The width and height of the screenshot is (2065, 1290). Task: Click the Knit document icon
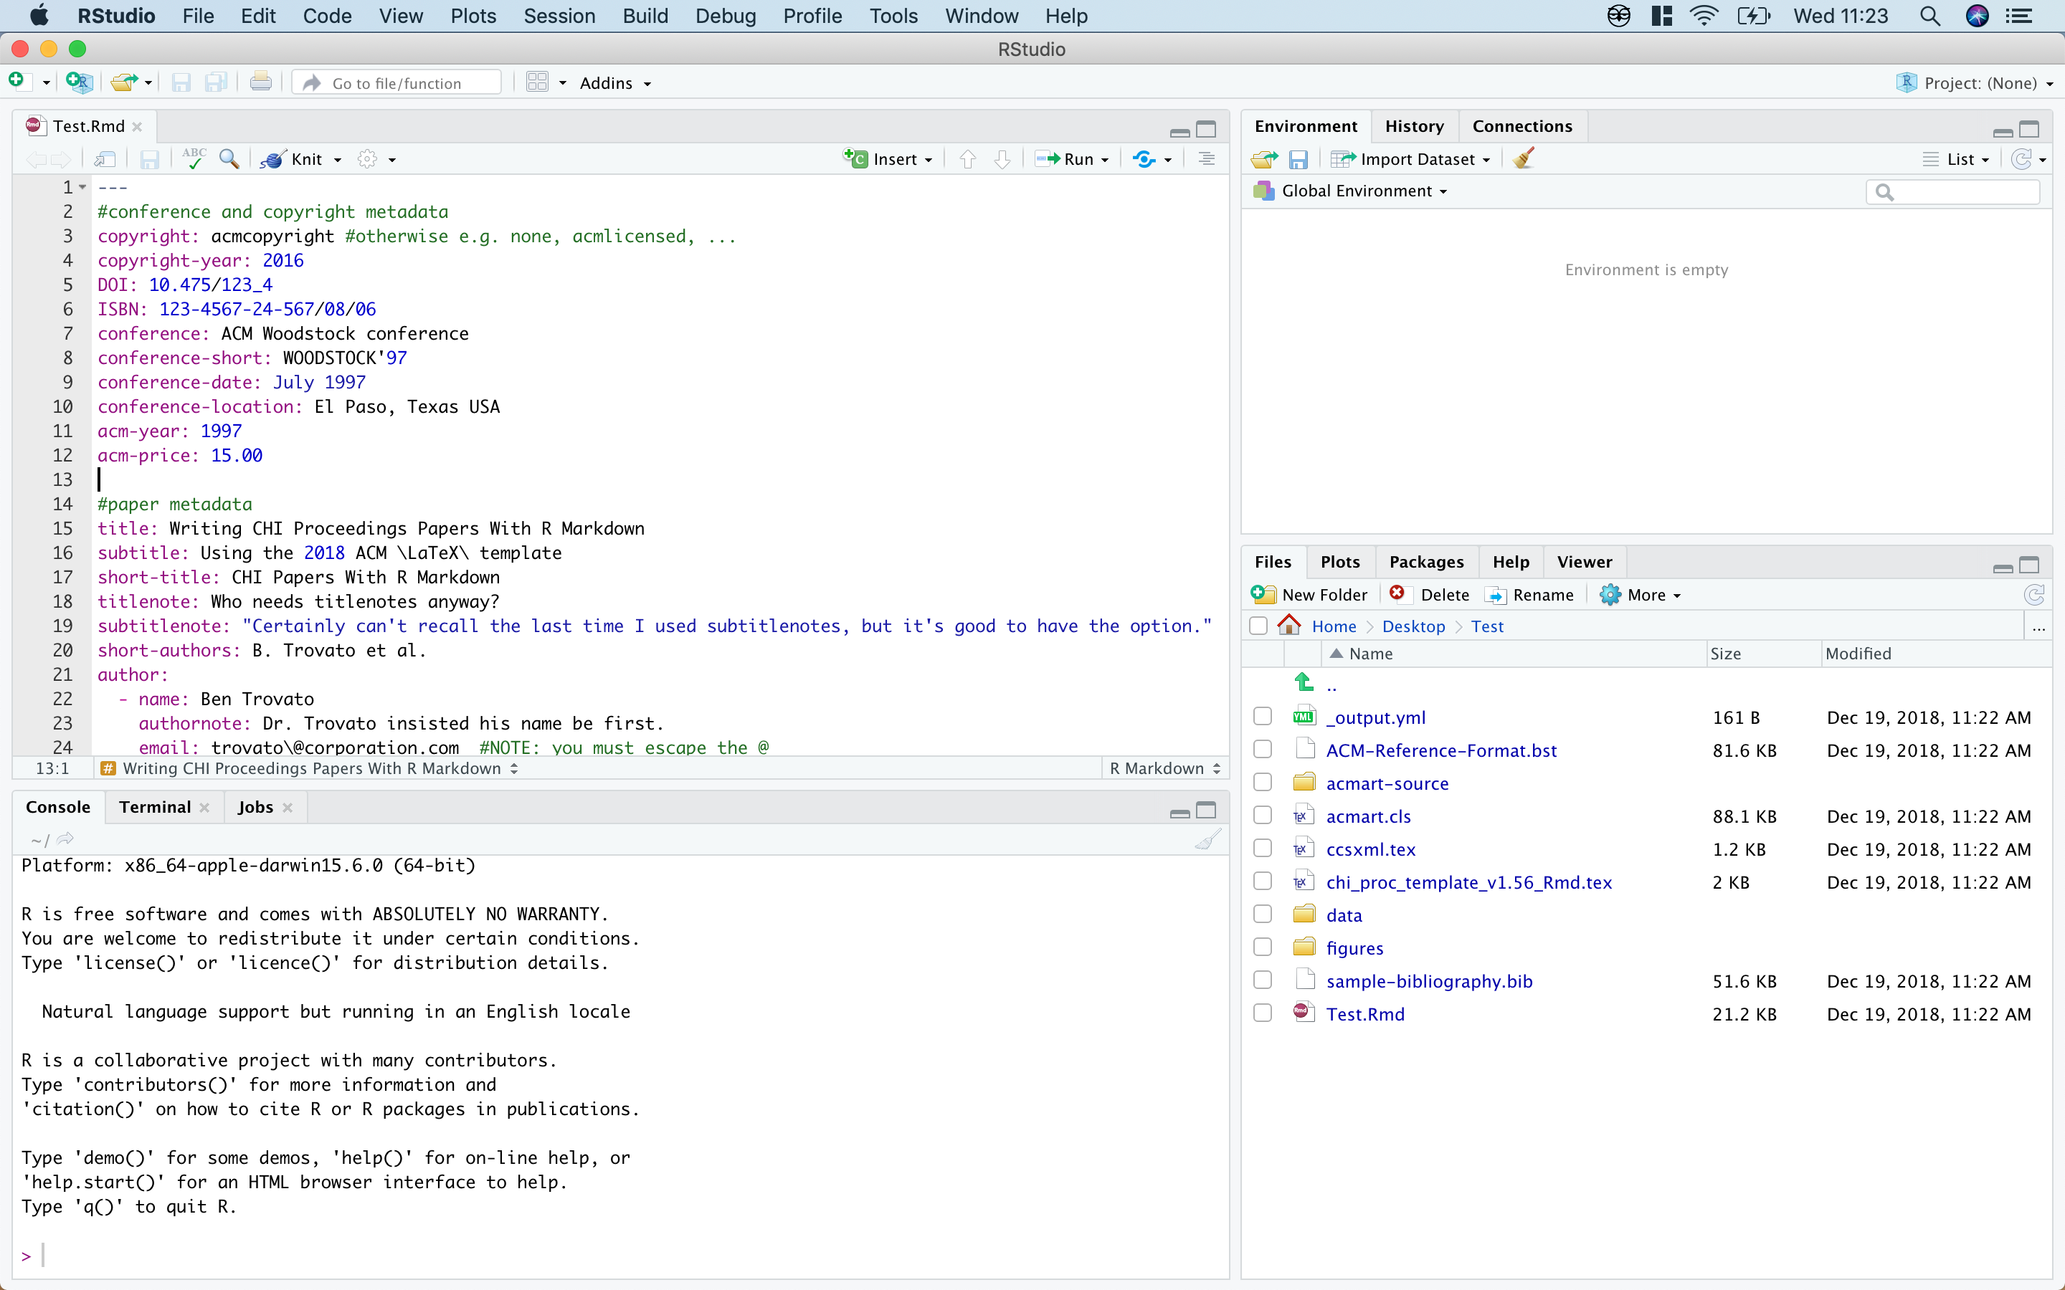coord(273,160)
